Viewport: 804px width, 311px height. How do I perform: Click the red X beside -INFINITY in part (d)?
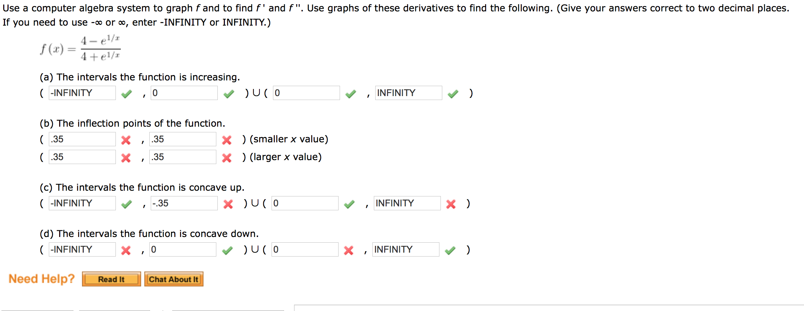click(125, 250)
